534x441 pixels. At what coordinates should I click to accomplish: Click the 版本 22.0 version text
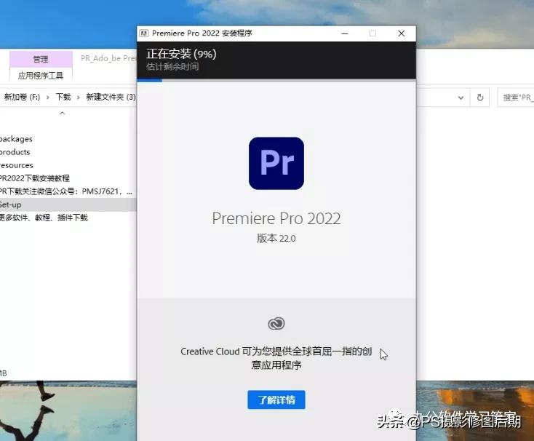276,239
